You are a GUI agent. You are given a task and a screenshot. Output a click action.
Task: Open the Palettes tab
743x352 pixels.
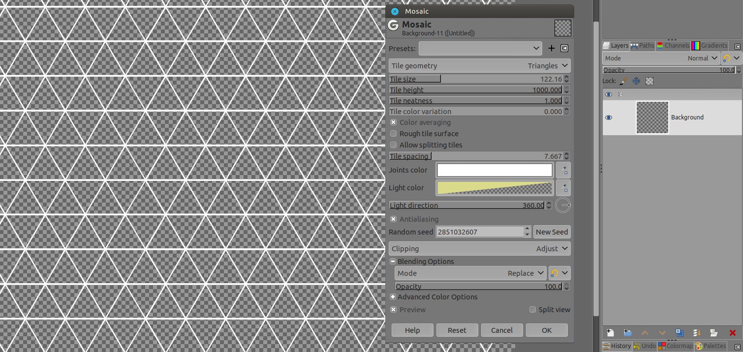pos(711,346)
